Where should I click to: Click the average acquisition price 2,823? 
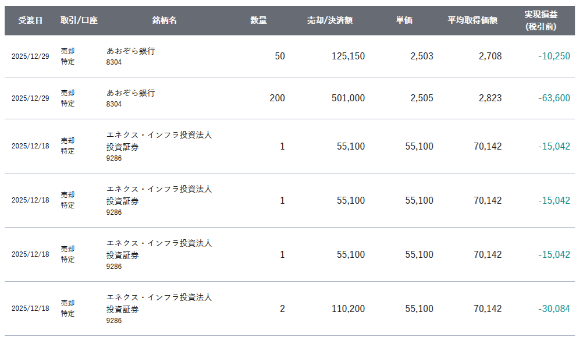[x=490, y=98]
